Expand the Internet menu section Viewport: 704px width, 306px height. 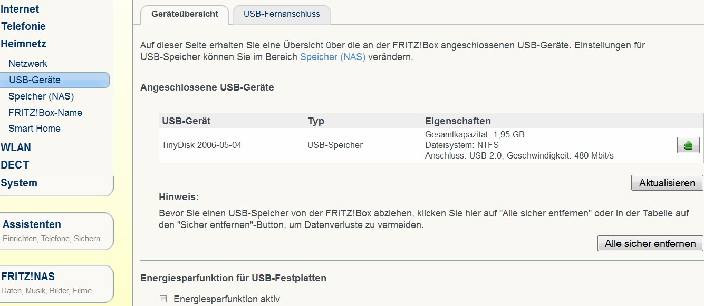point(20,9)
